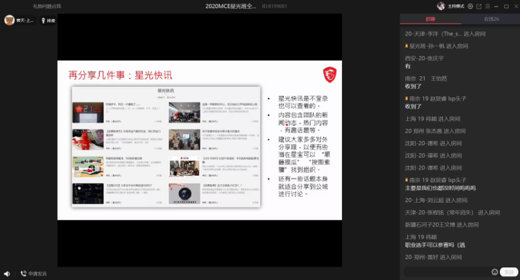Open settings via the hexagon gear icon

pos(470,6)
